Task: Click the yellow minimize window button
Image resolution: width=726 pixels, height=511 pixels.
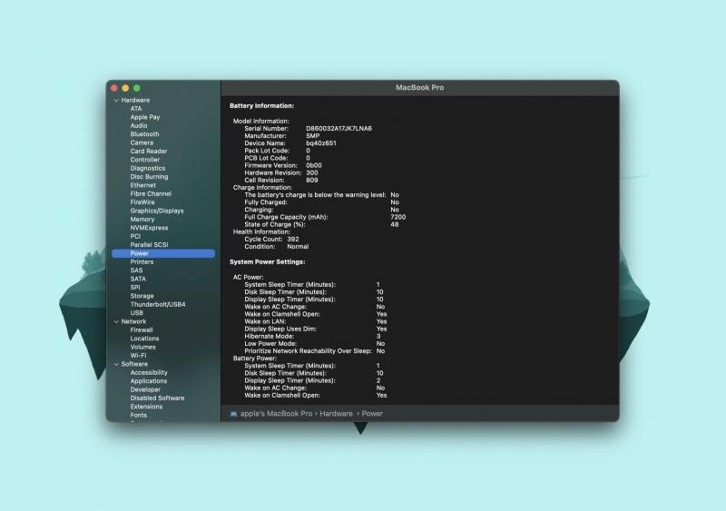Action: click(x=125, y=88)
